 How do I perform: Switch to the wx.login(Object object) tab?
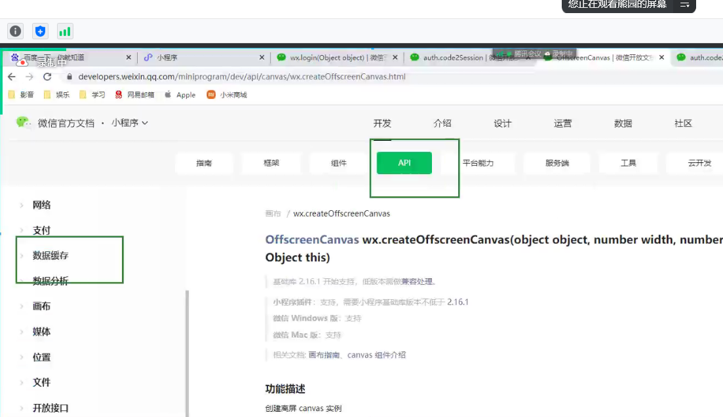(x=337, y=57)
